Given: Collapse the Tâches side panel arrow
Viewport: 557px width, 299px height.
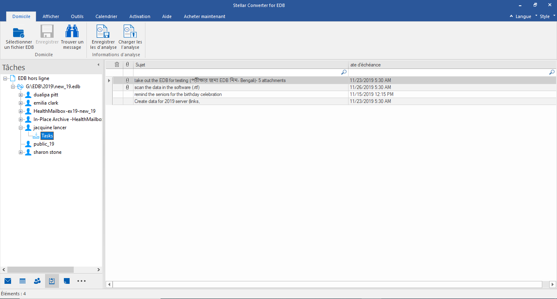Looking at the screenshot, I should (98, 65).
